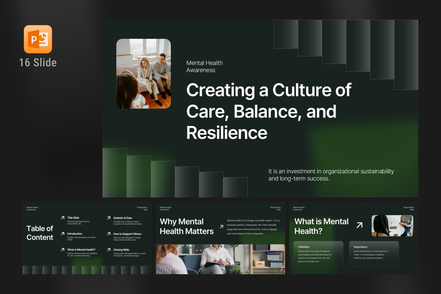This screenshot has width=441, height=294.
Task: Select the 'Creating a Culture of Care' title
Action: 269,111
